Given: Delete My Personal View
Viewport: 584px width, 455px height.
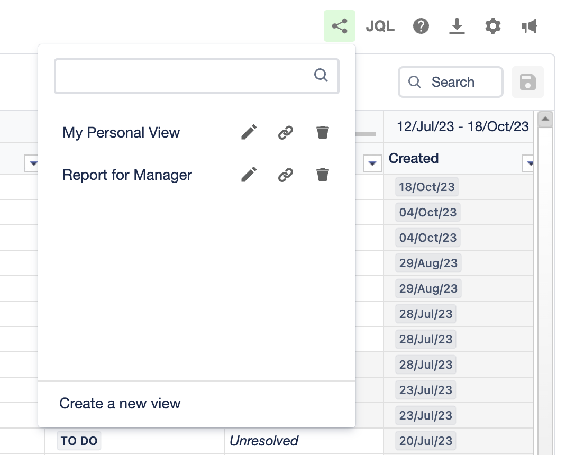Looking at the screenshot, I should point(323,132).
